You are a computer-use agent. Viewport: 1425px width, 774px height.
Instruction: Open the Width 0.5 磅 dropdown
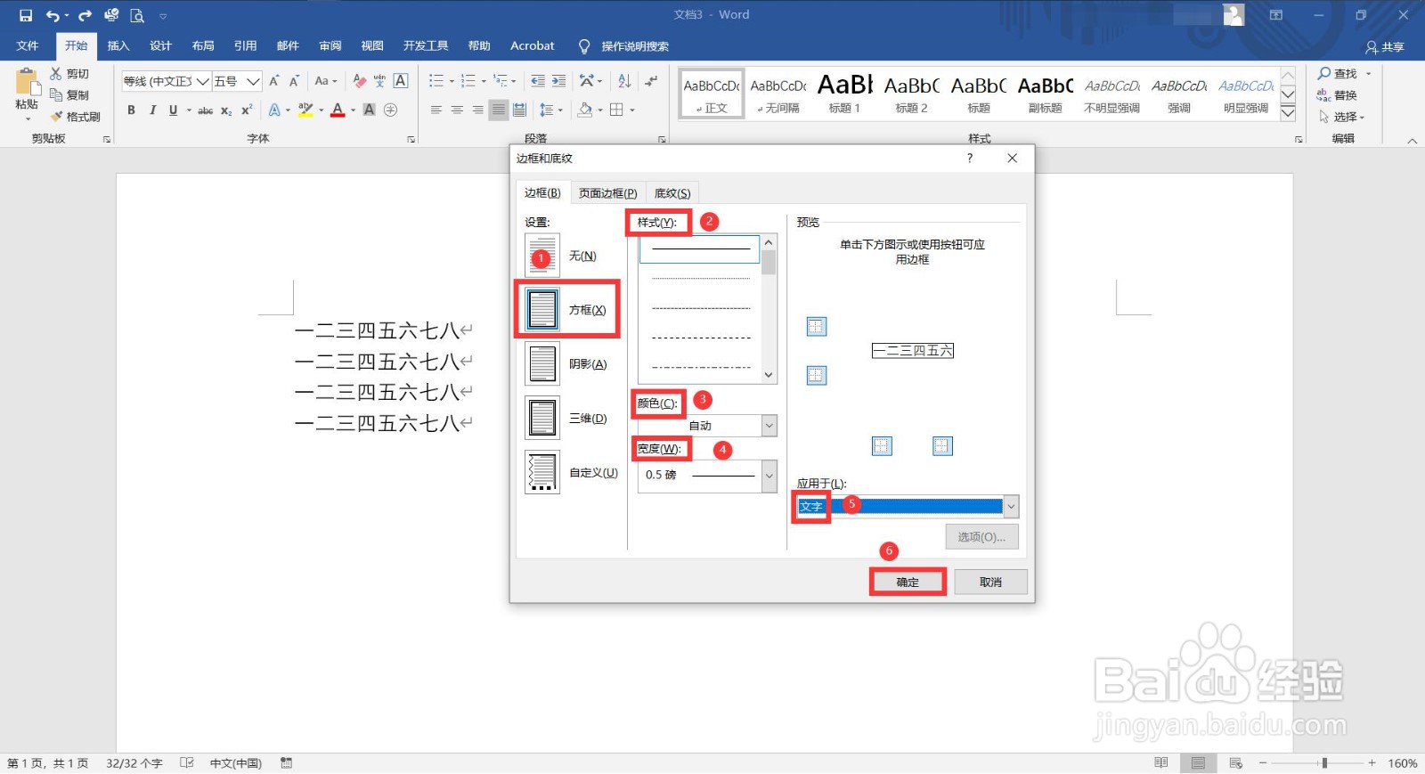coord(769,476)
